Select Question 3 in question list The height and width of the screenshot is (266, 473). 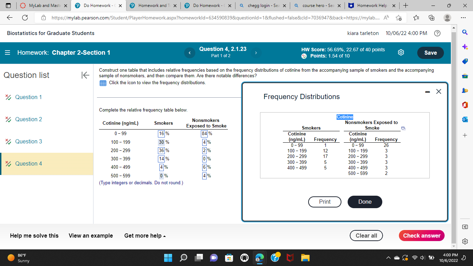click(x=28, y=141)
